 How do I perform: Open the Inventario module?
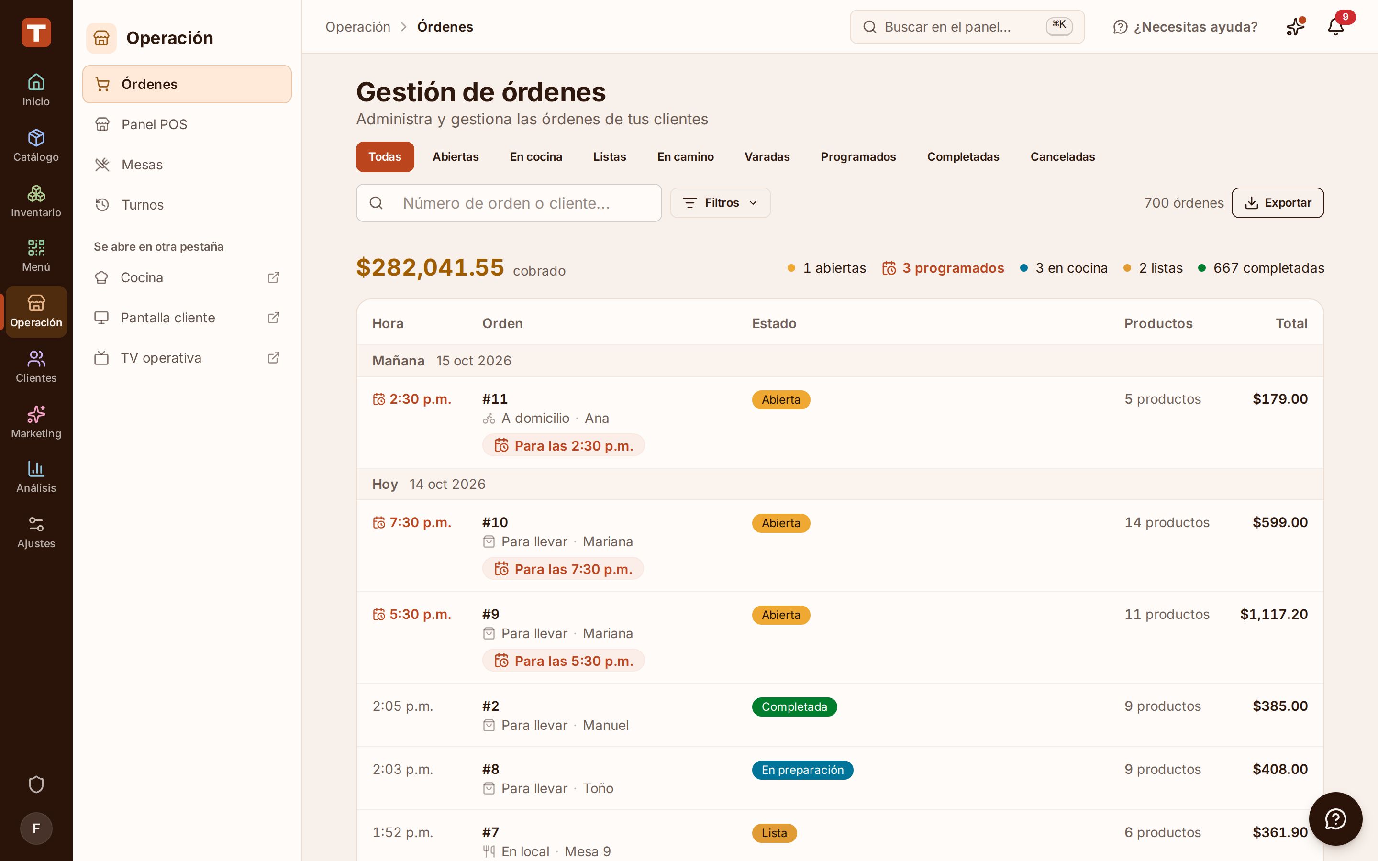[36, 201]
